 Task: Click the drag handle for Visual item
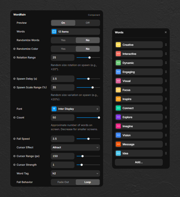pyautogui.click(x=166, y=81)
